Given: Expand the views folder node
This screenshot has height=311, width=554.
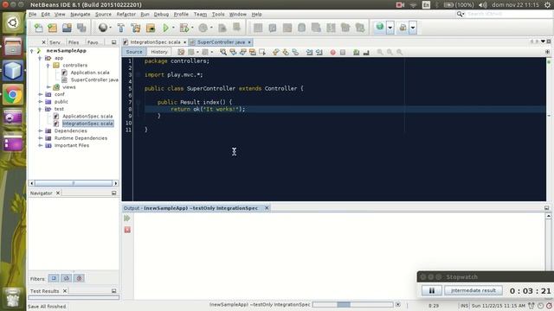Looking at the screenshot, I should point(48,87).
